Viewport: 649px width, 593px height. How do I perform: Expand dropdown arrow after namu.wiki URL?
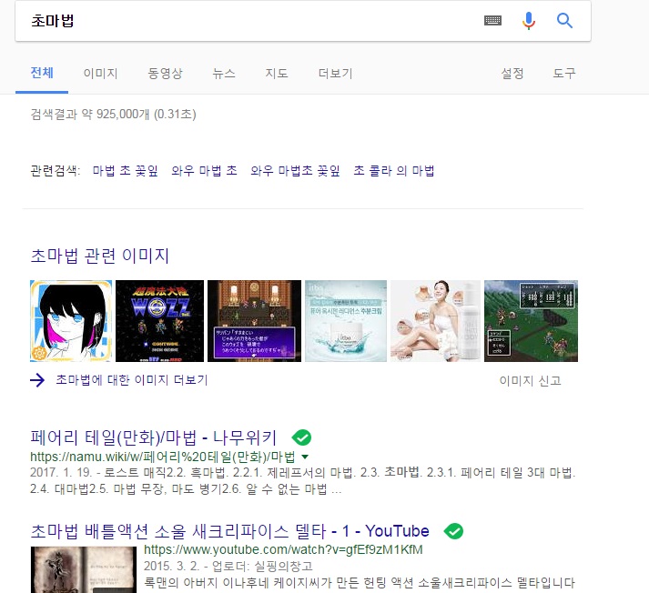pos(305,457)
